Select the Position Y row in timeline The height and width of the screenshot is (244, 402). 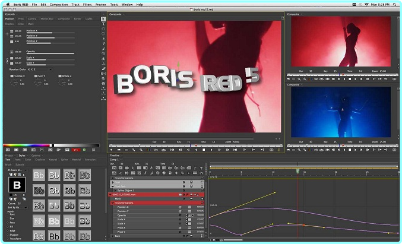(x=159, y=211)
